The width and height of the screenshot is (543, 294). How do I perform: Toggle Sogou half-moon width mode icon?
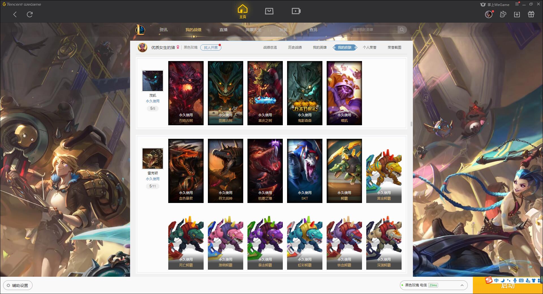pyautogui.click(x=503, y=280)
